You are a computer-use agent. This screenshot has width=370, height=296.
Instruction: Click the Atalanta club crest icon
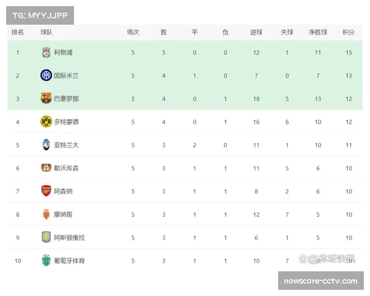tap(46, 145)
